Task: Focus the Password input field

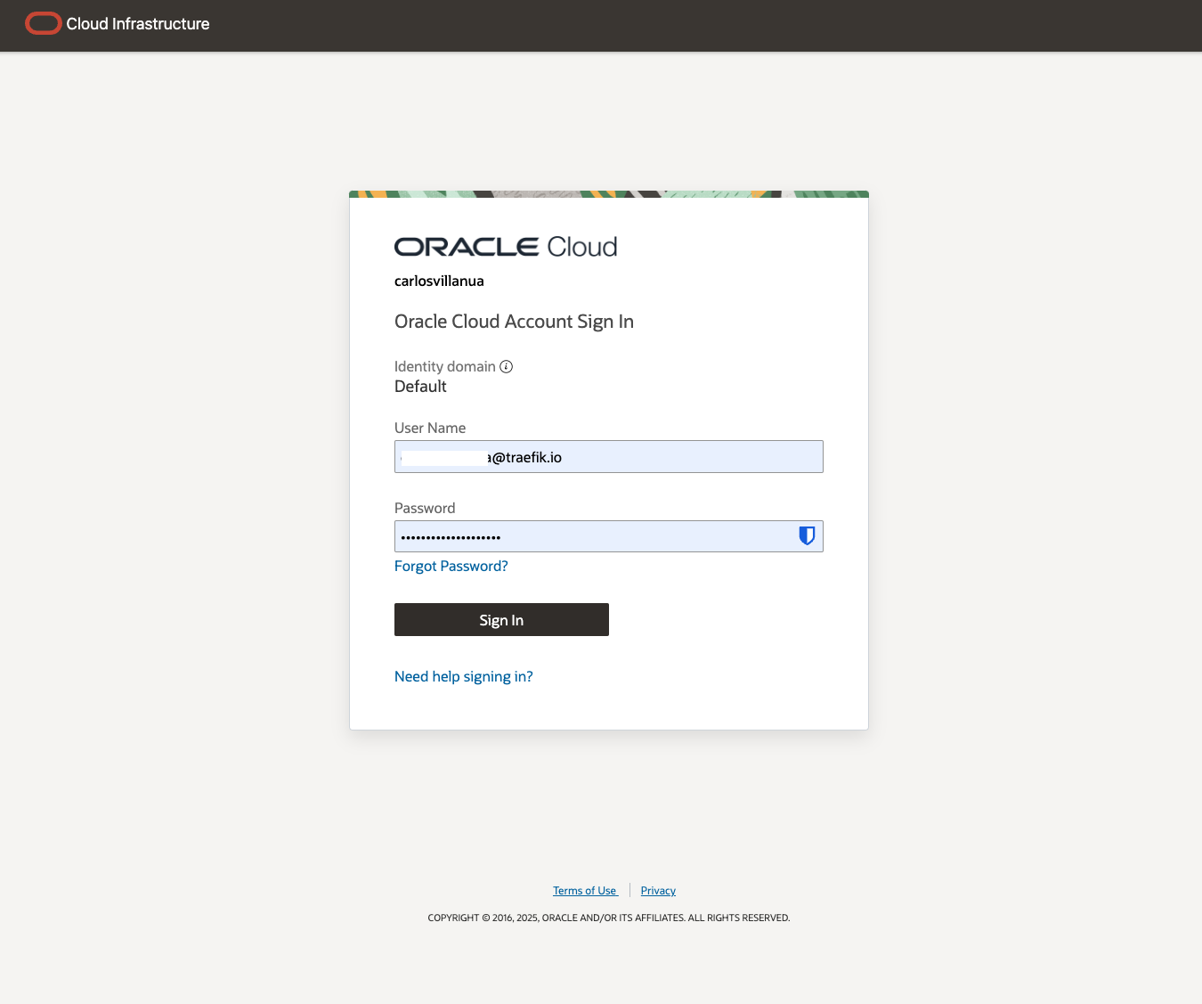Action: 608,536
